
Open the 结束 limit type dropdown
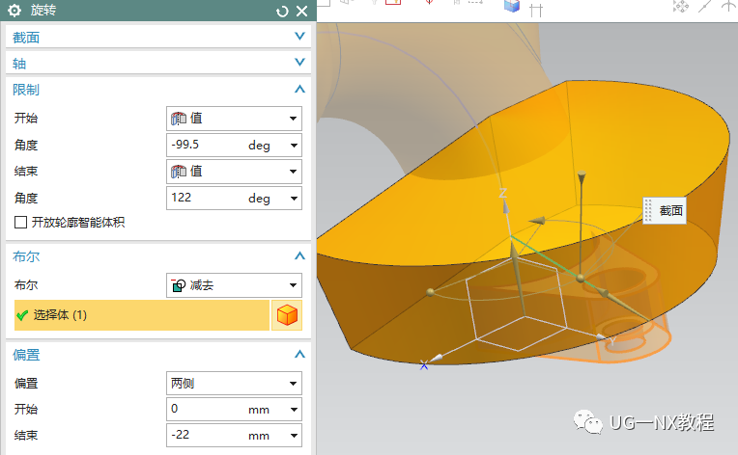tap(234, 172)
